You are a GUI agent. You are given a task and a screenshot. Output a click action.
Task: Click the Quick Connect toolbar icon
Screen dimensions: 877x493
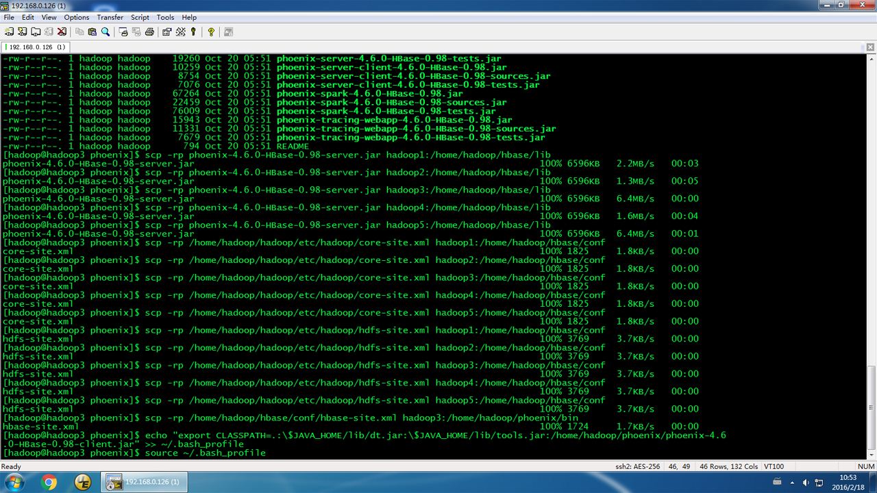pyautogui.click(x=22, y=31)
